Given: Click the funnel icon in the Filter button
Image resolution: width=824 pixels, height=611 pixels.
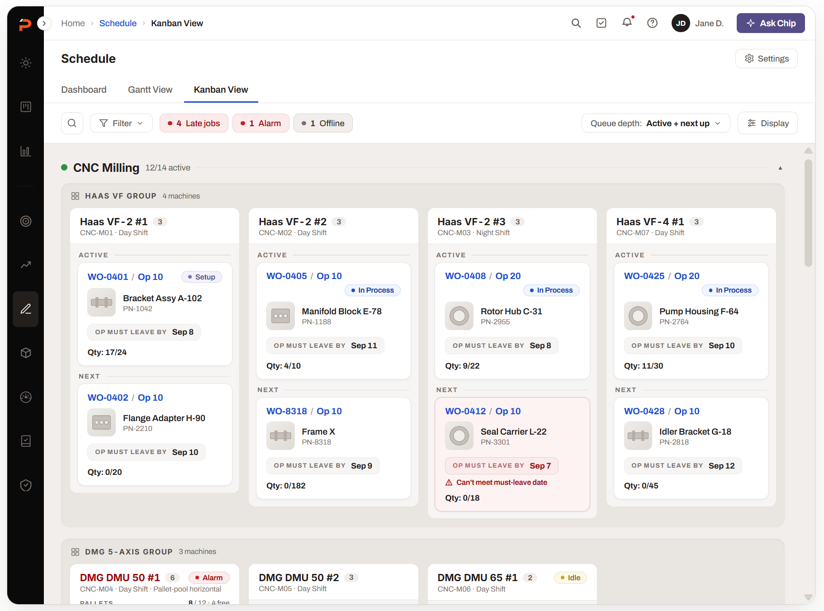Looking at the screenshot, I should click(x=104, y=123).
